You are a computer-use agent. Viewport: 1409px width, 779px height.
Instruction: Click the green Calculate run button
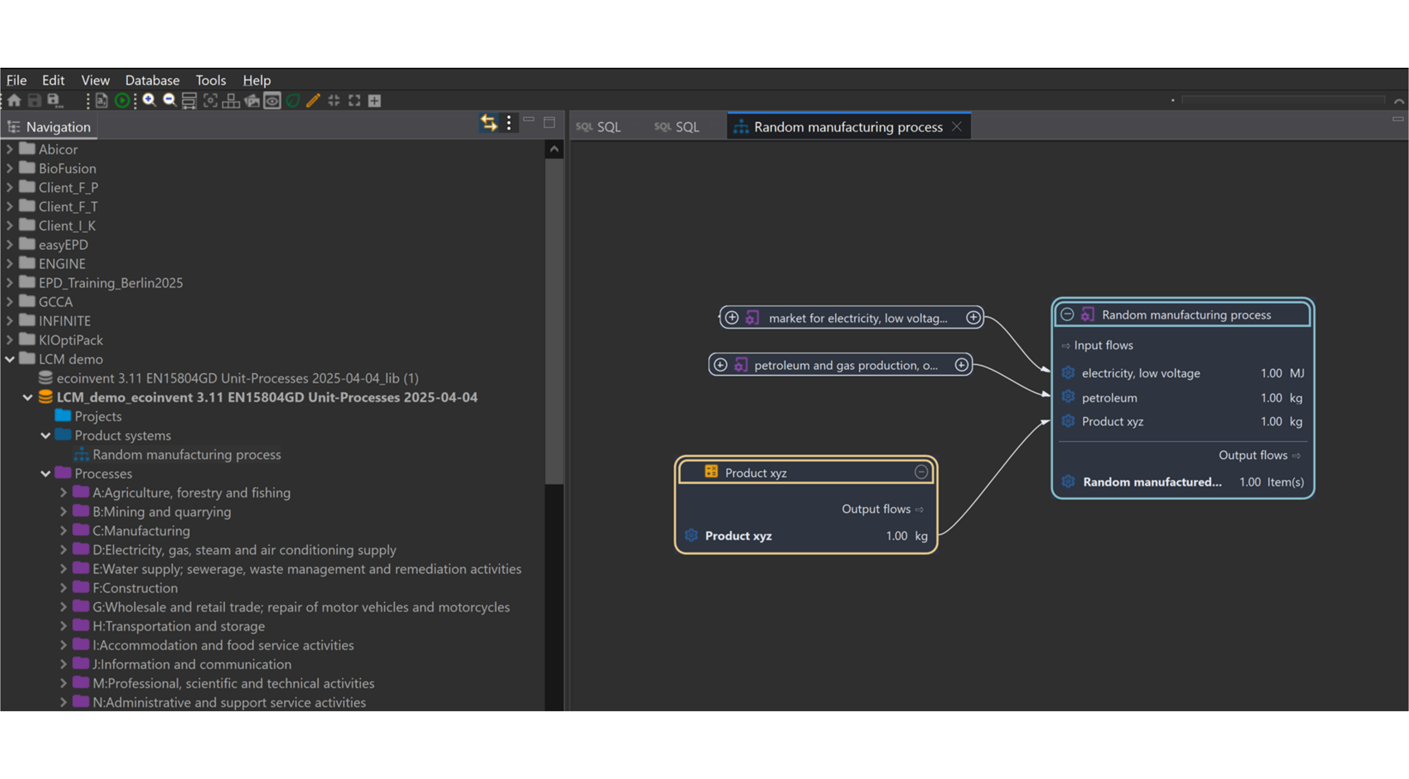coord(122,101)
